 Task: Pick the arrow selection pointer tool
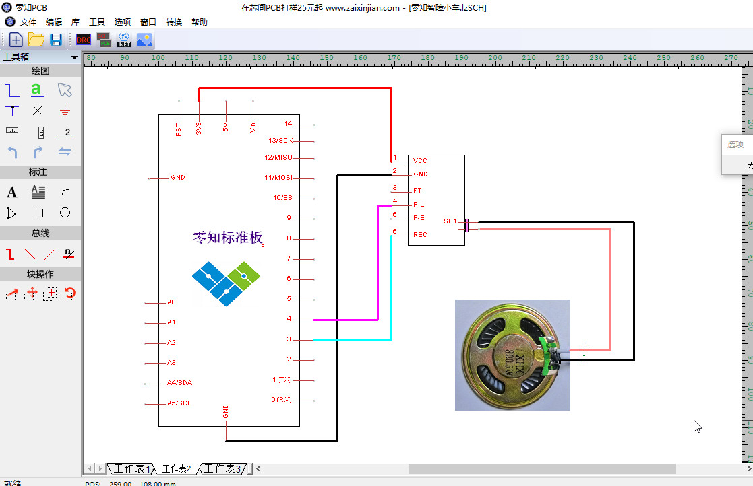pyautogui.click(x=64, y=90)
